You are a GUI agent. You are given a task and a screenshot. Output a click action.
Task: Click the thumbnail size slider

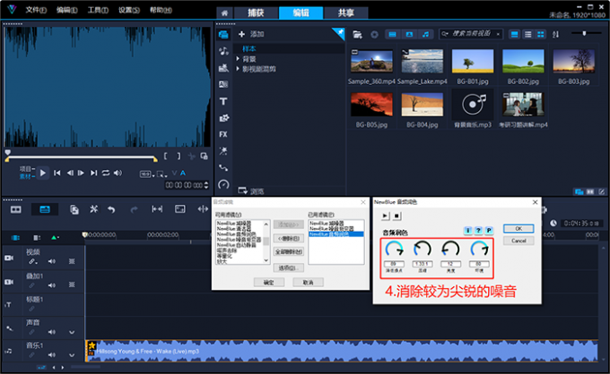[x=585, y=33]
